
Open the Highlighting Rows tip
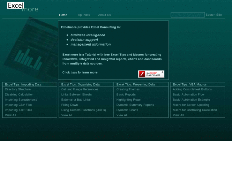128,100
